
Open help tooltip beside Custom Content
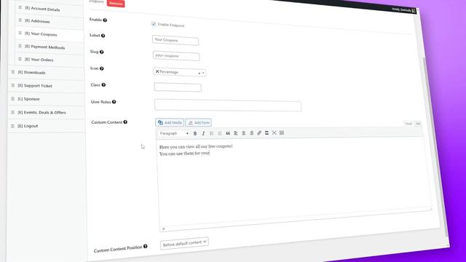[x=125, y=122]
